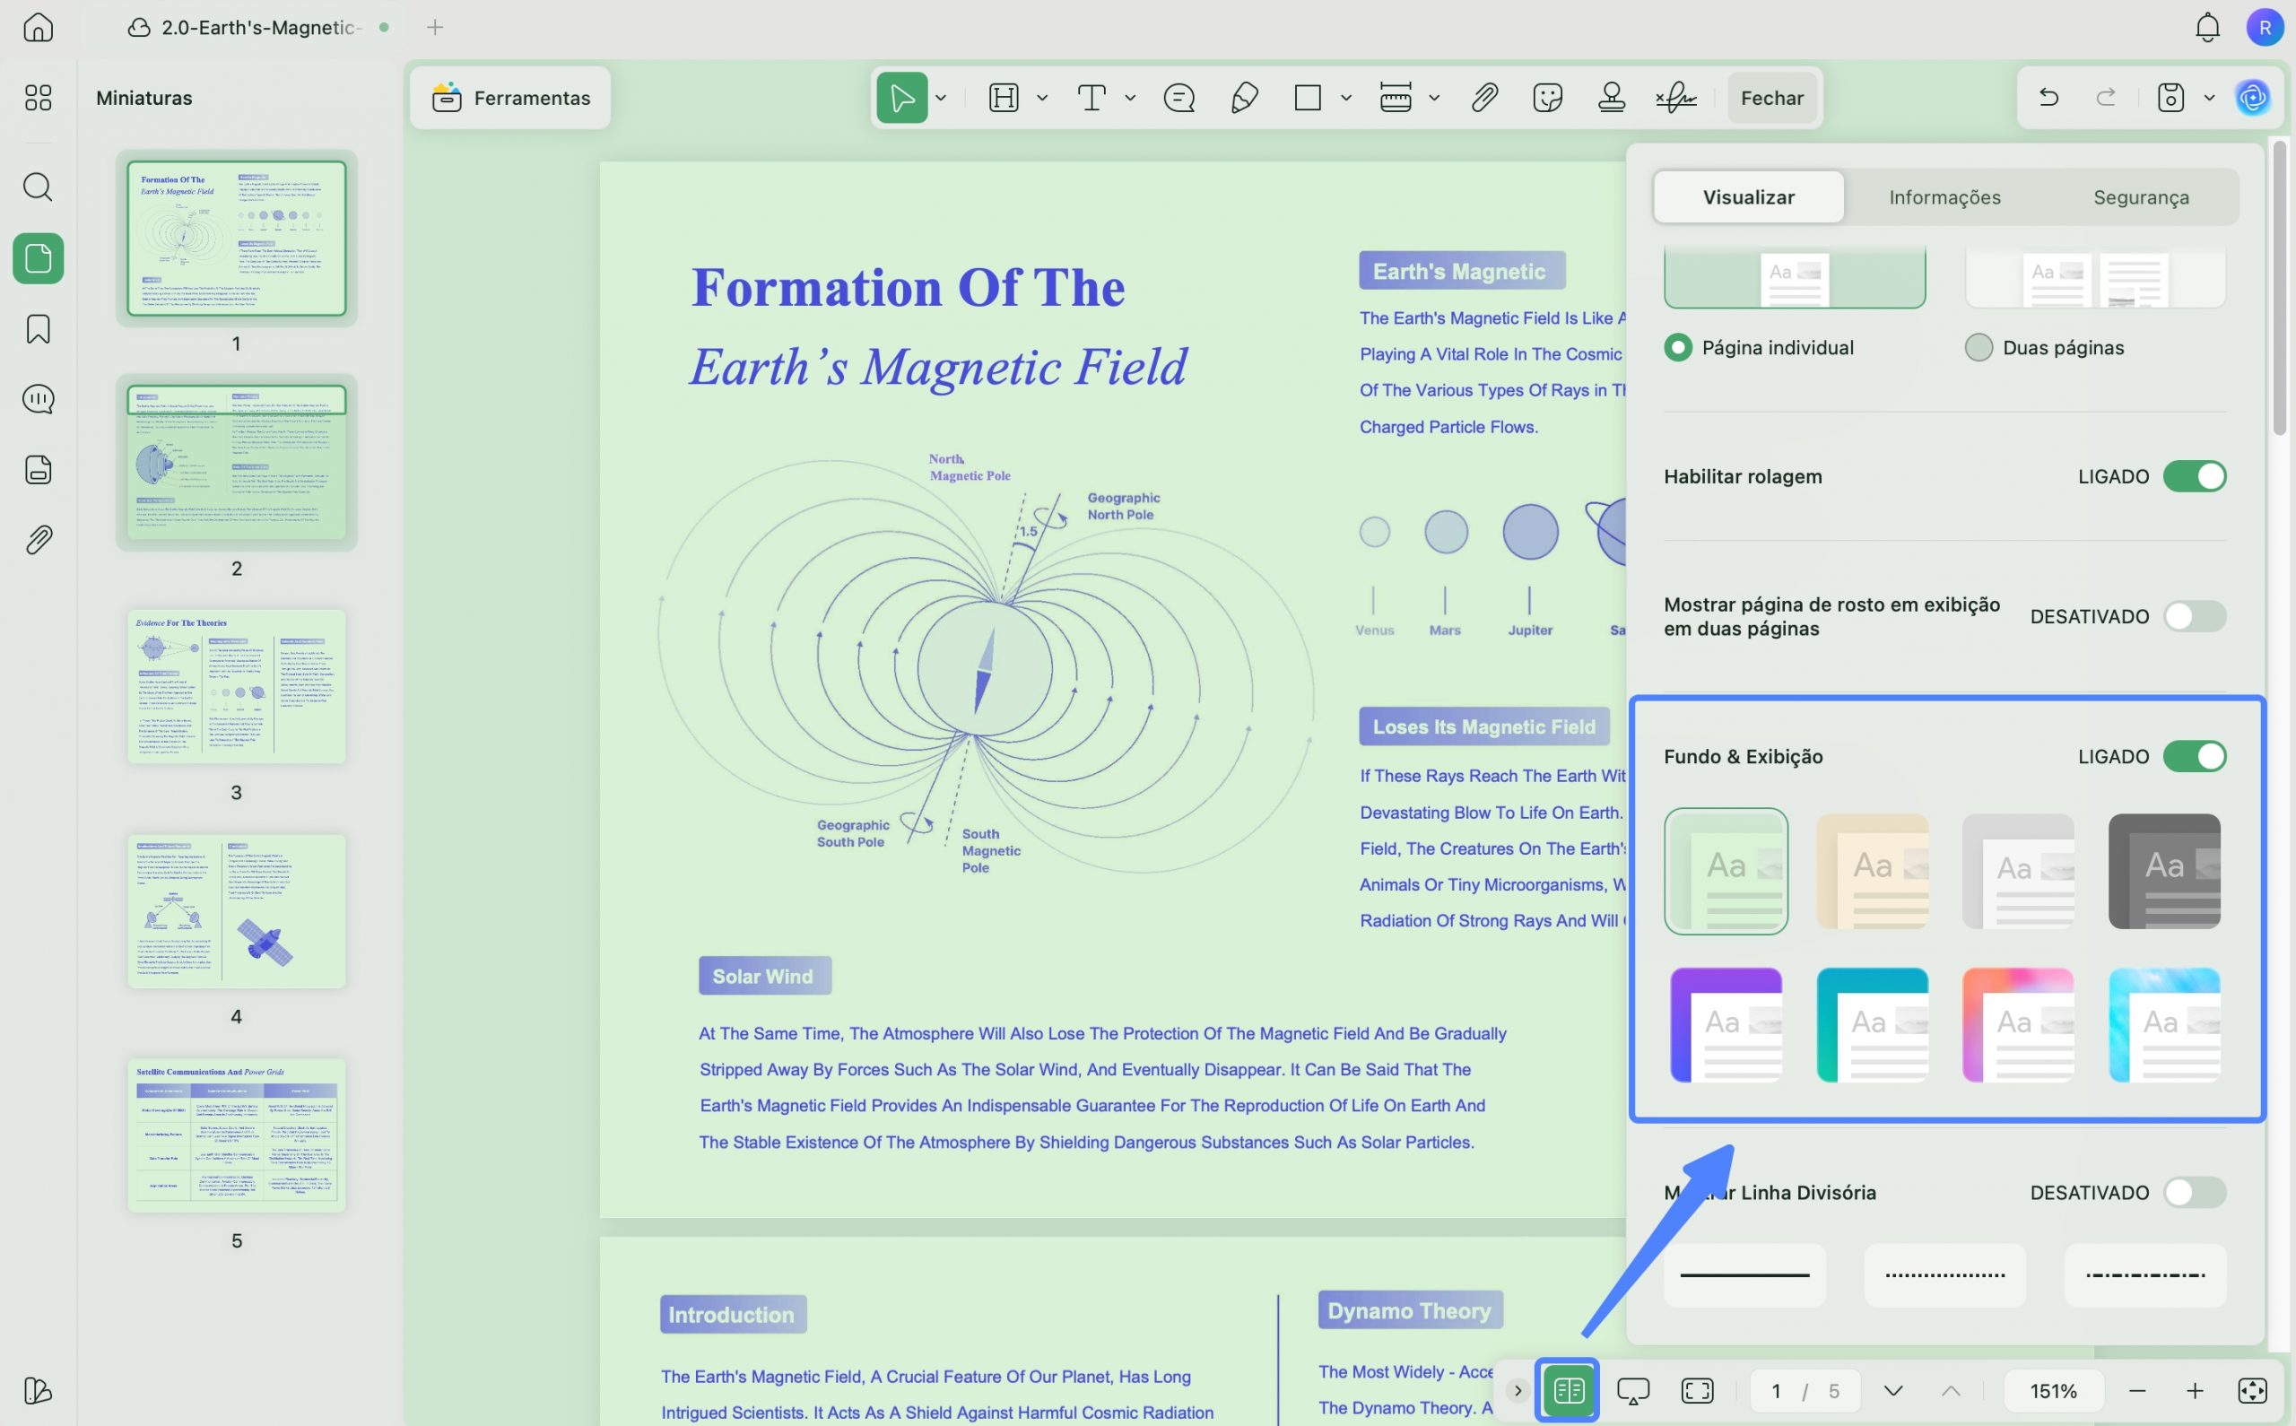Expand selection tool dropdown arrow
Viewport: 2296px width, 1426px height.
(941, 97)
